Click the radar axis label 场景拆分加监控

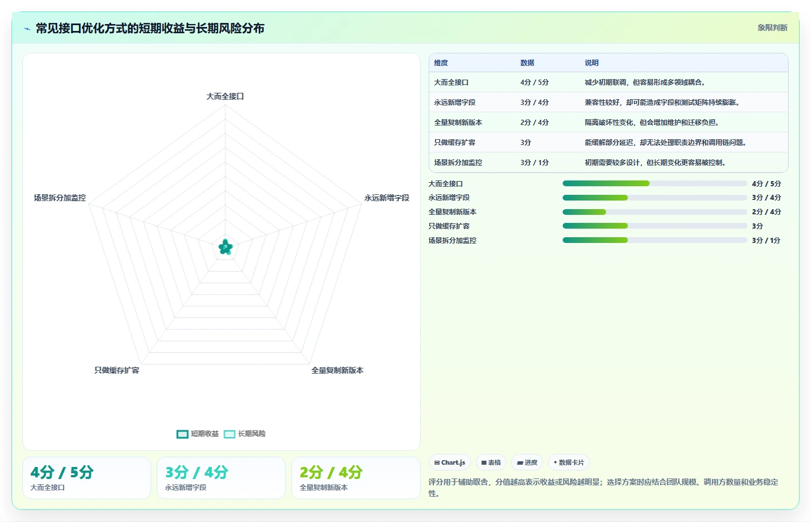click(x=60, y=198)
